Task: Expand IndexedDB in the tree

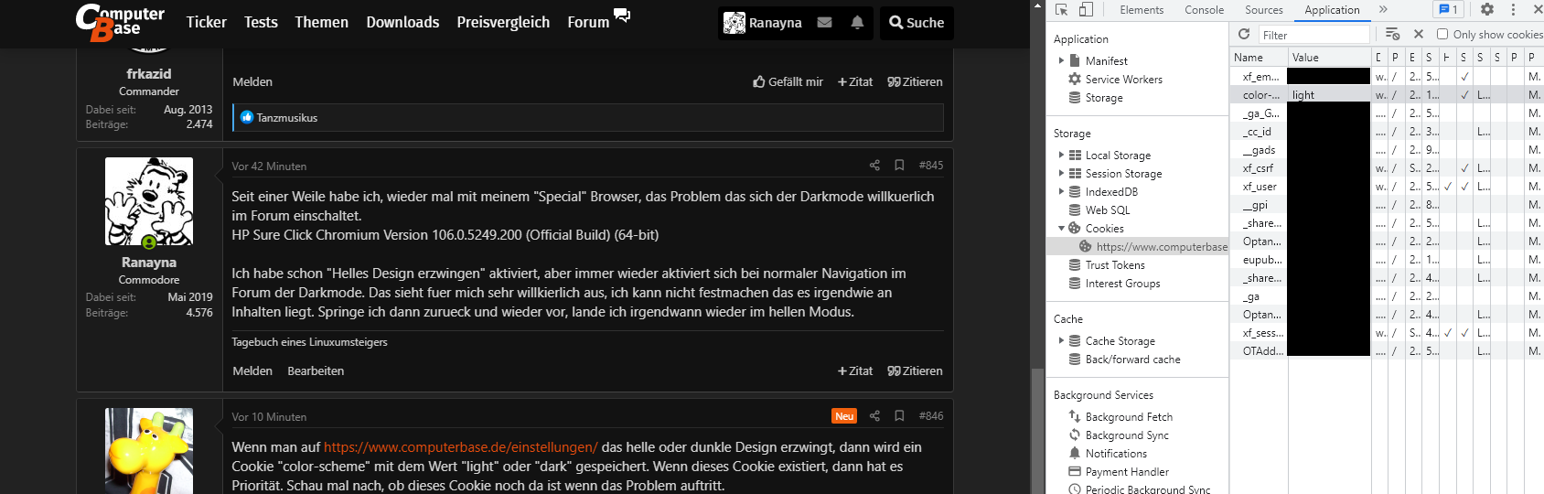Action: 1061,192
